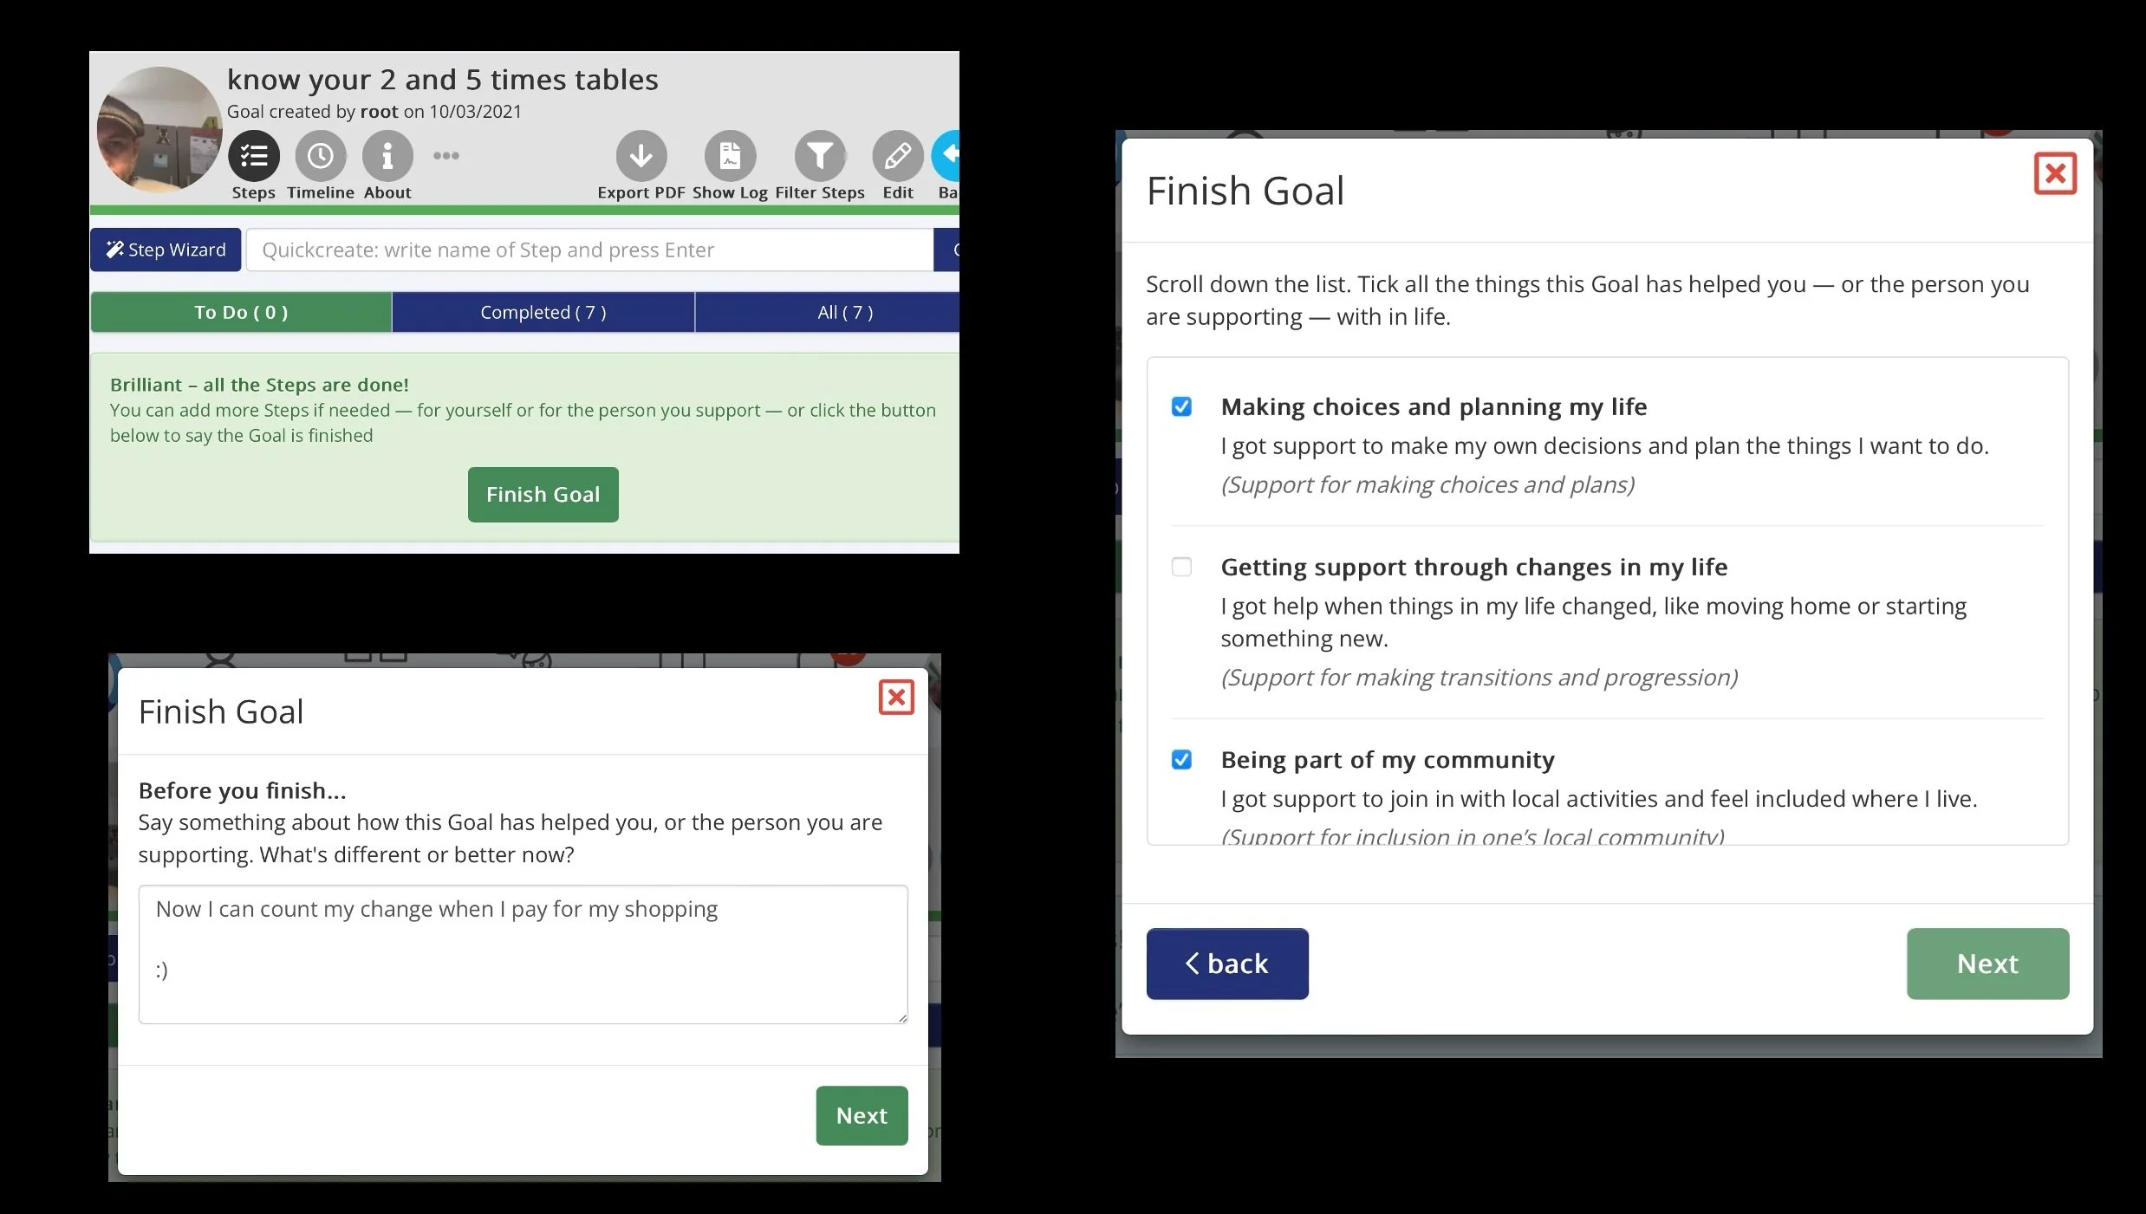2146x1214 pixels.
Task: Click the back button in checklist dialog
Action: point(1227,964)
